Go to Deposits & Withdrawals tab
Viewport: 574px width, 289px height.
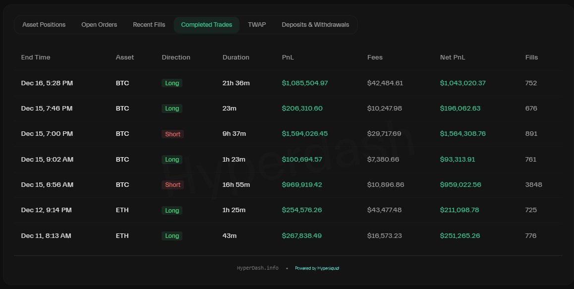(315, 25)
